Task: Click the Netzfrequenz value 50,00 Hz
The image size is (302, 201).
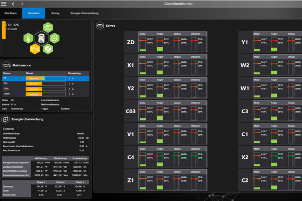Action: click(x=83, y=138)
